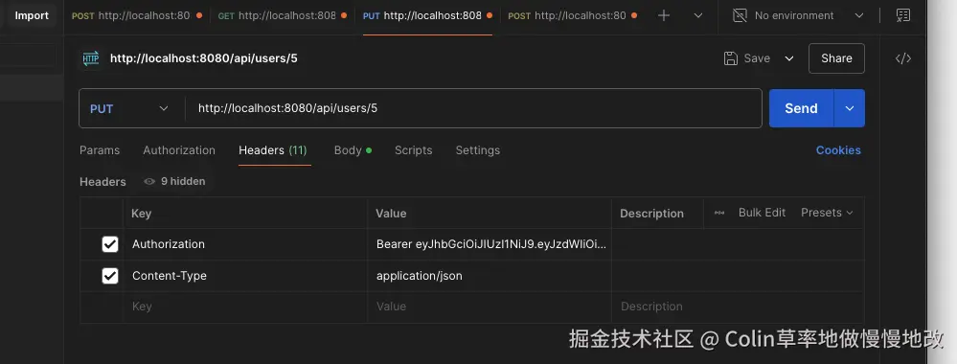Click the request title http://localhost:8080/api/users/5
This screenshot has height=364, width=957.
pyautogui.click(x=204, y=58)
